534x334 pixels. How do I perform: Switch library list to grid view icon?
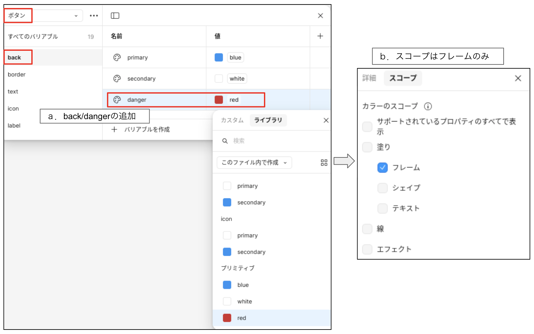[324, 163]
